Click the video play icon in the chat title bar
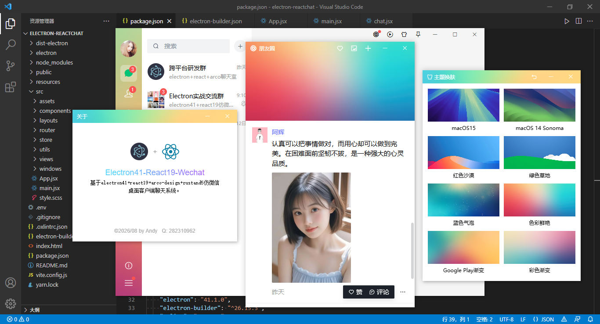600x324 pixels. pyautogui.click(x=390, y=34)
